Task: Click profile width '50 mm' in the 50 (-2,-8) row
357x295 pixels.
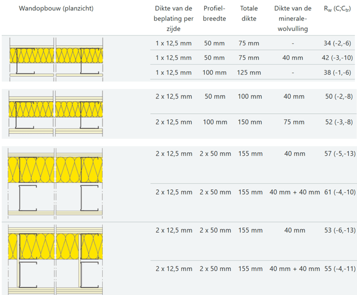Action: 215,96
